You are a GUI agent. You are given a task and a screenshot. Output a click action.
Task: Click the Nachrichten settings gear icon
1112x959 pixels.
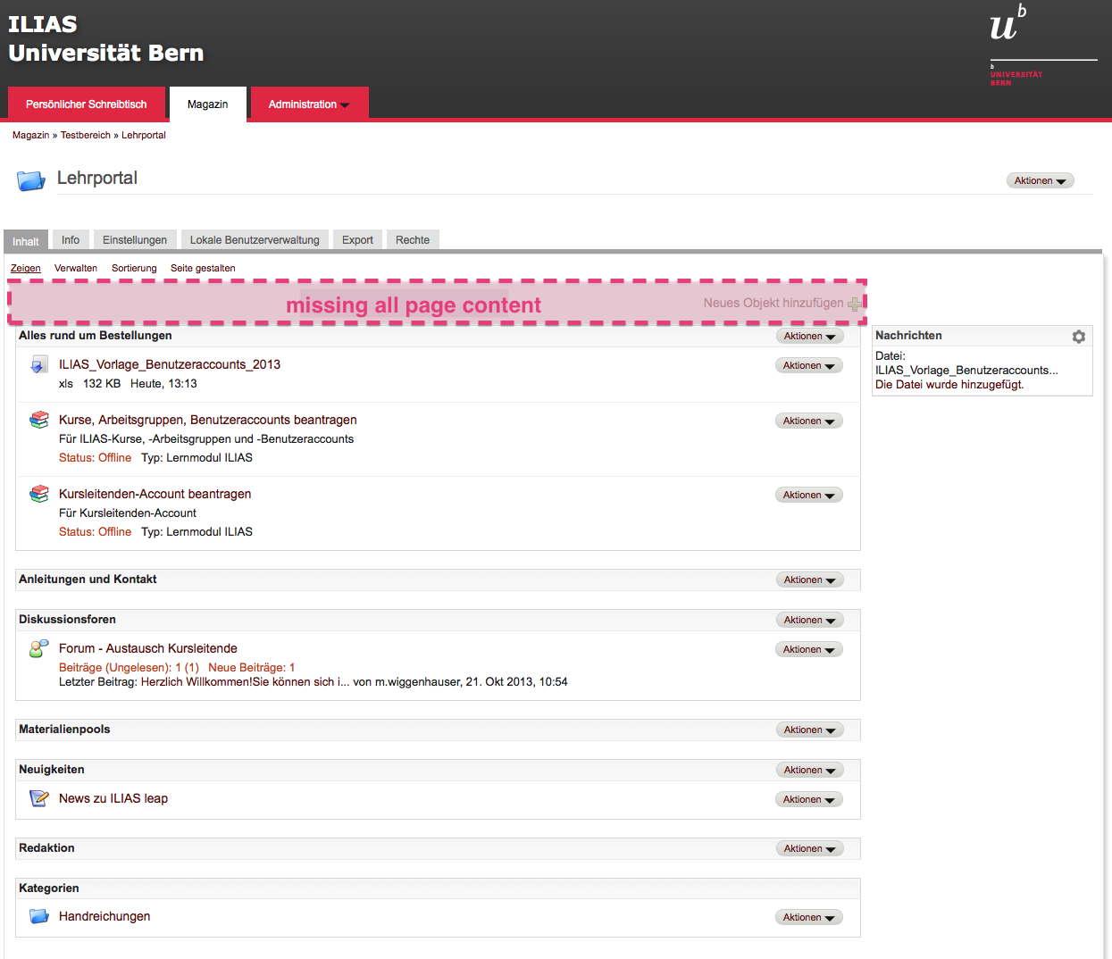click(1078, 337)
